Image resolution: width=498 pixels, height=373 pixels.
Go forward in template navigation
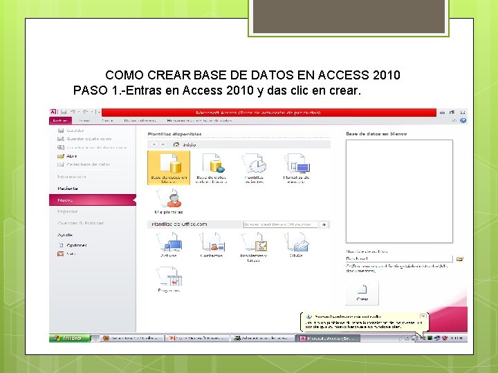[x=163, y=144]
